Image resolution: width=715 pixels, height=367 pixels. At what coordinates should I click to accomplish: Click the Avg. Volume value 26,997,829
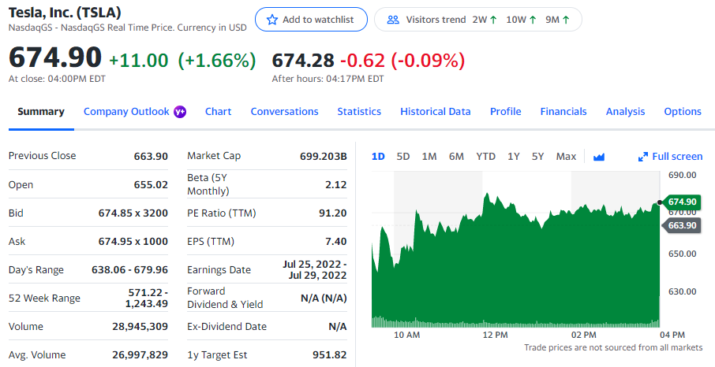(140, 354)
